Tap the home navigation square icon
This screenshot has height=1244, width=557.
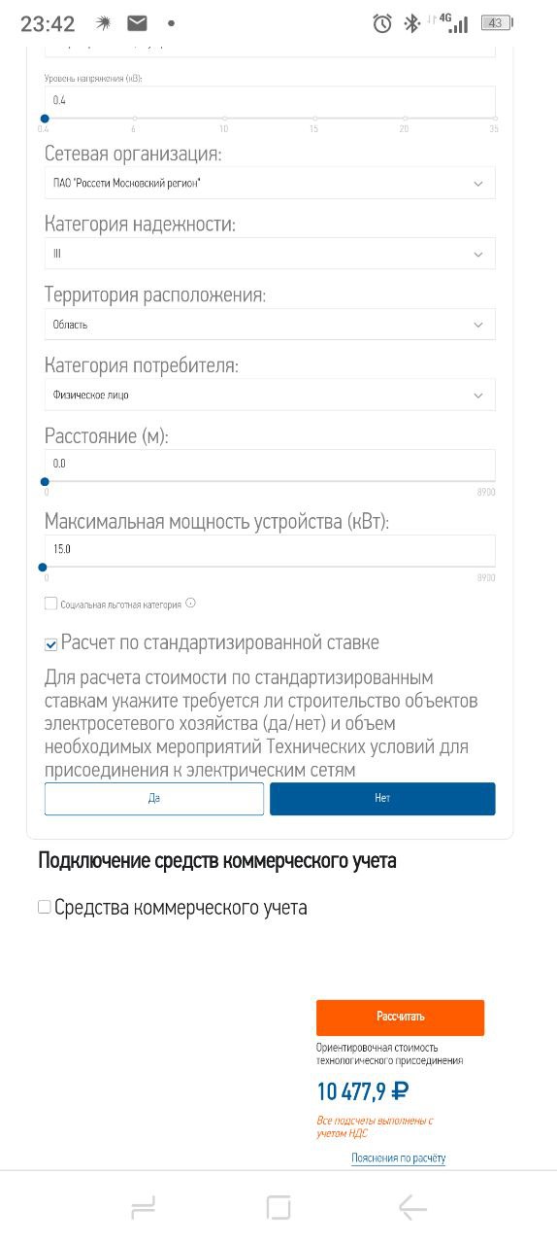278,1207
